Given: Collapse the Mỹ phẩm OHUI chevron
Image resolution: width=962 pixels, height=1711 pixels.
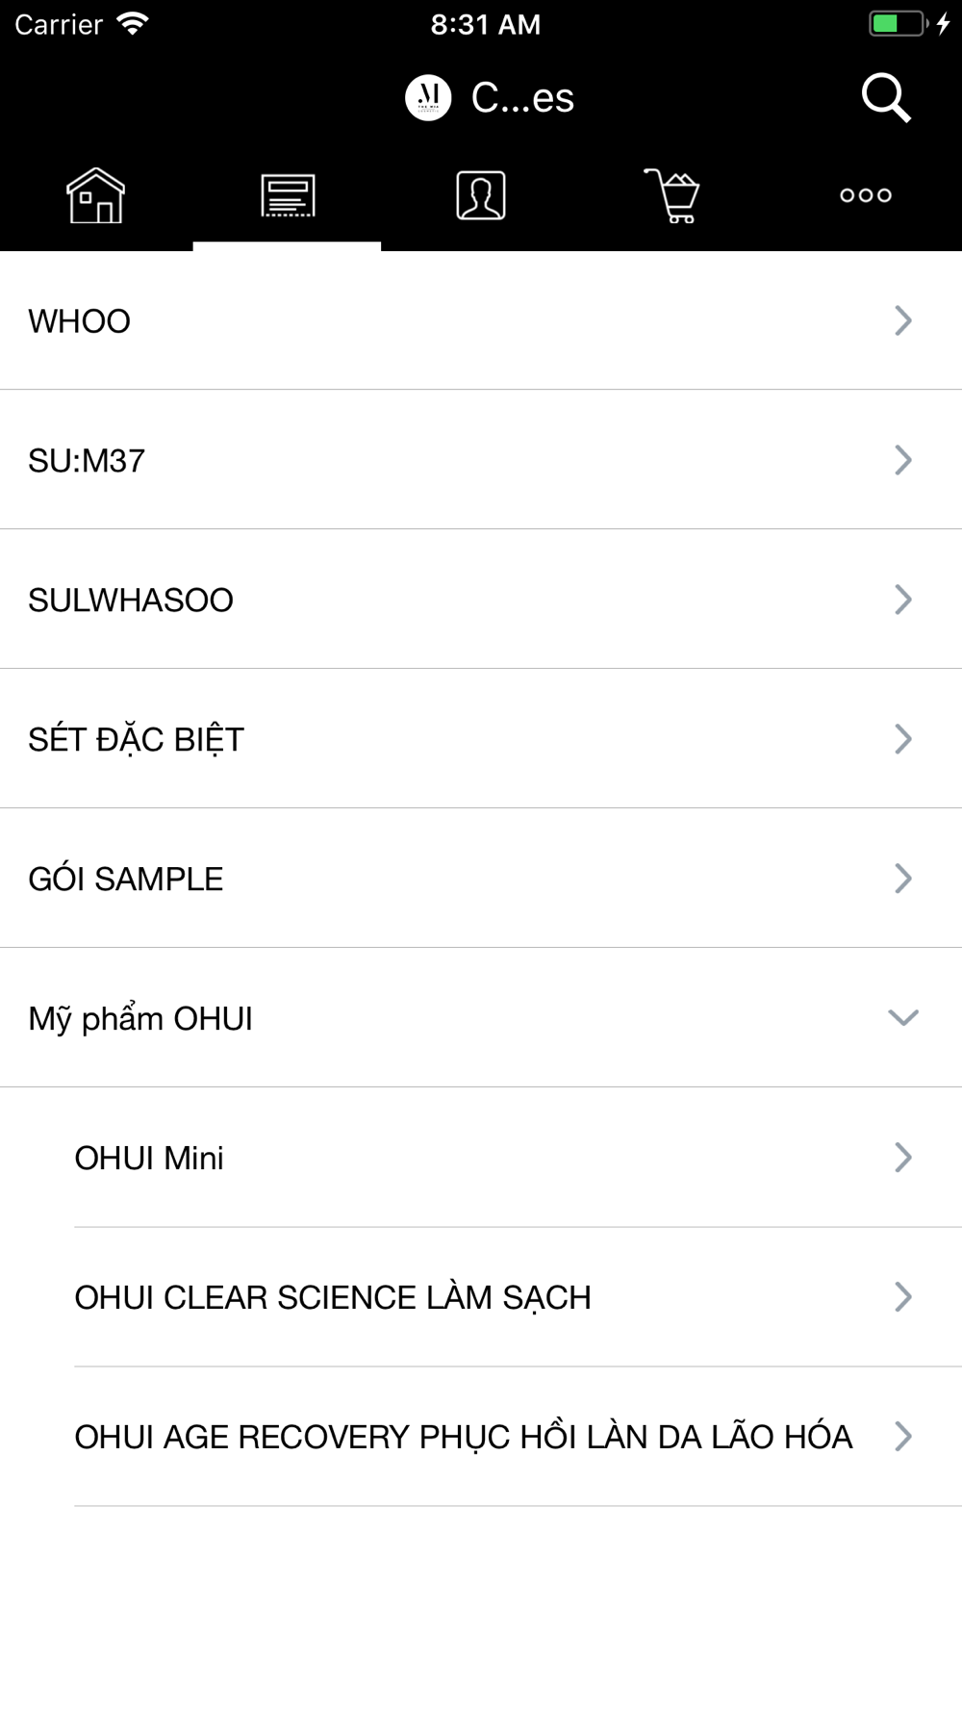Looking at the screenshot, I should [902, 1017].
